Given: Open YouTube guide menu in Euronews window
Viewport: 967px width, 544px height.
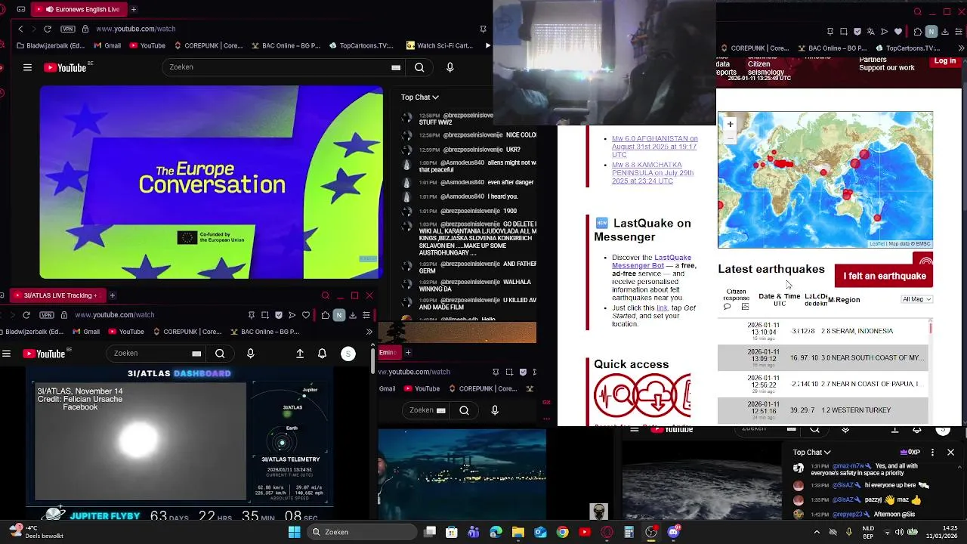Looking at the screenshot, I should [x=27, y=67].
